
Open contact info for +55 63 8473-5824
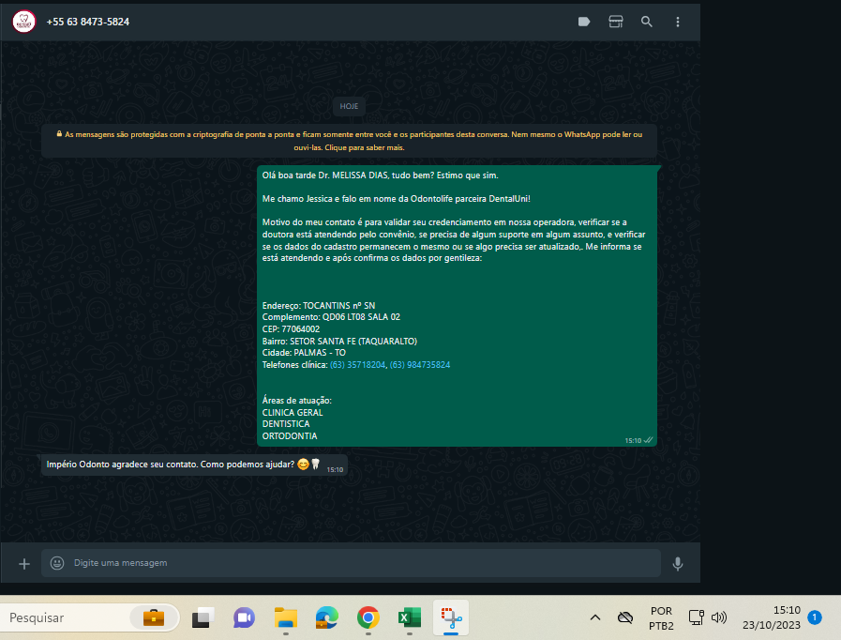(88, 22)
